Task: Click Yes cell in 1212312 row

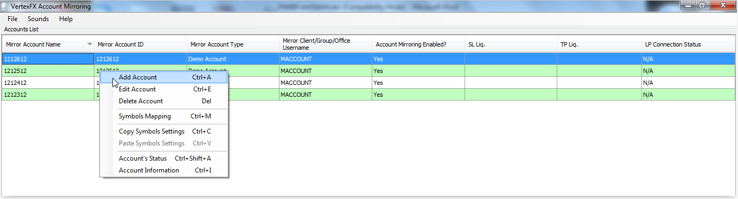Action: [x=418, y=95]
